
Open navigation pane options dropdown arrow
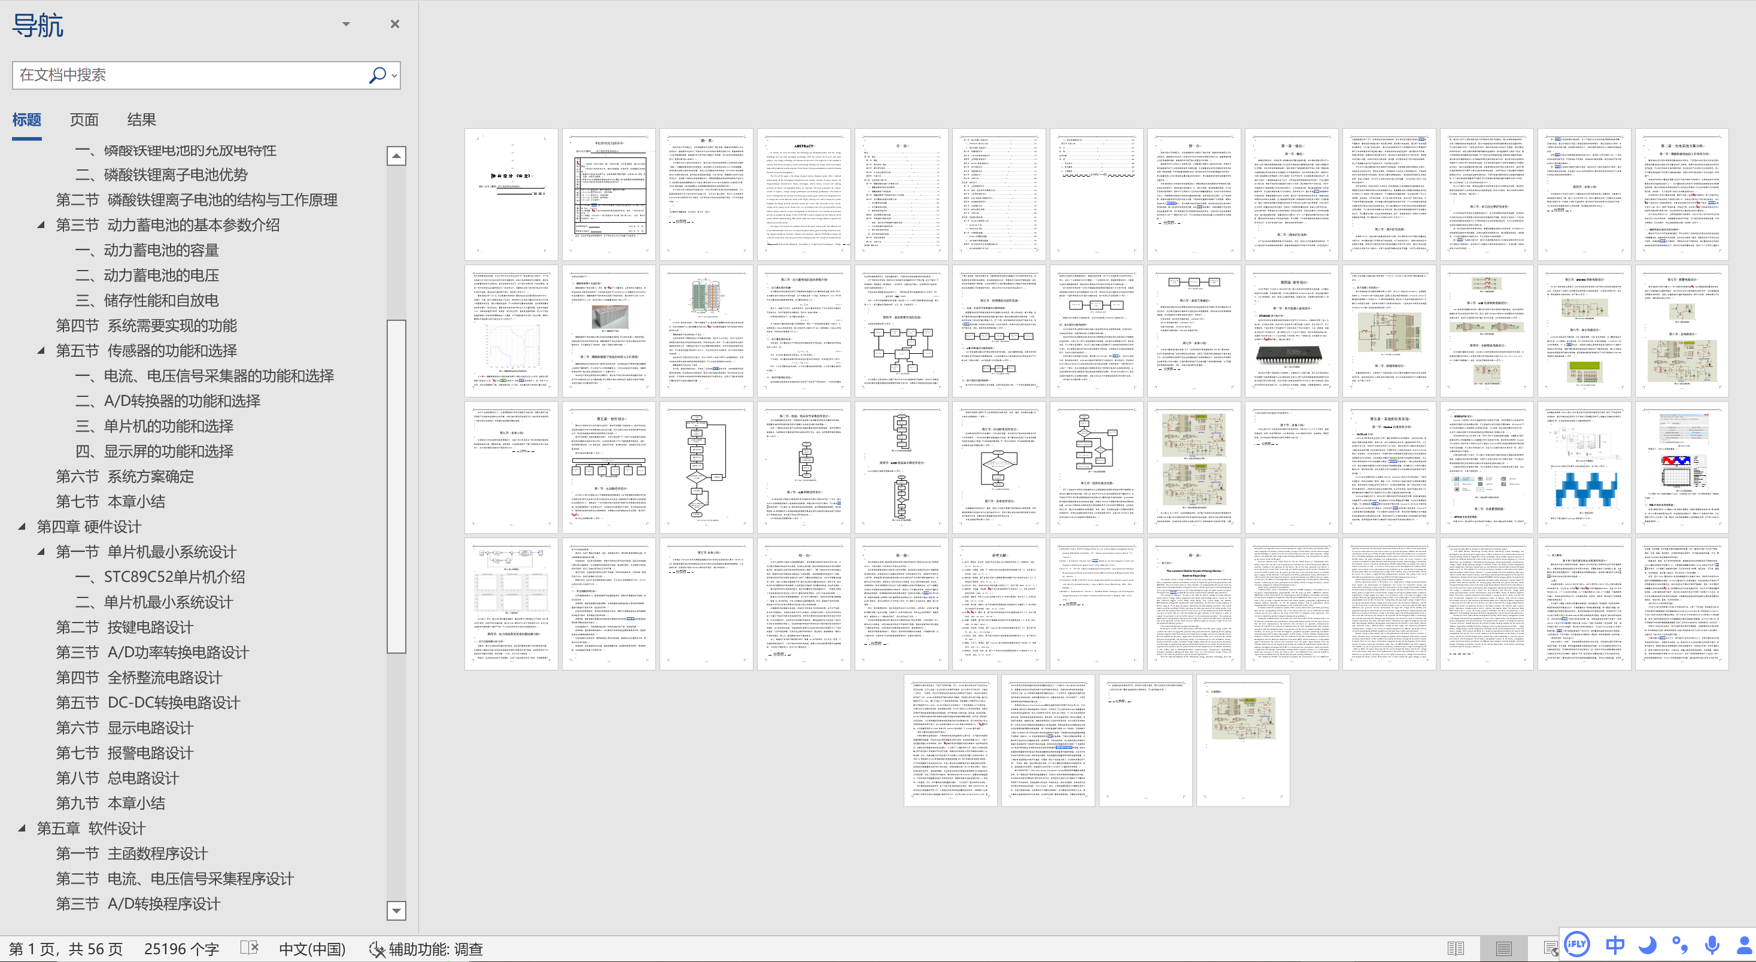coord(347,24)
